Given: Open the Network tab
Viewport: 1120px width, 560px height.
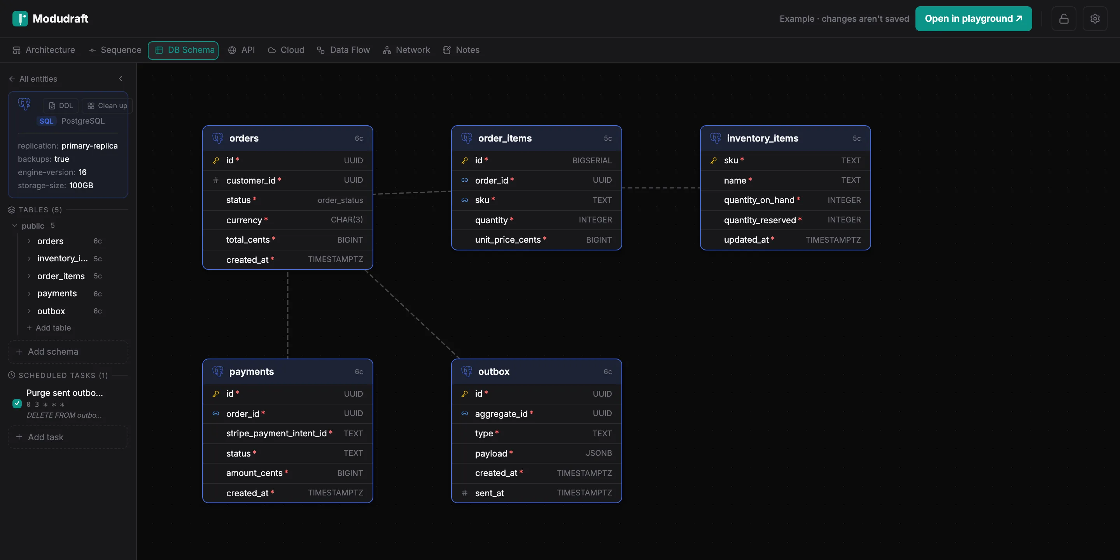Looking at the screenshot, I should [406, 50].
